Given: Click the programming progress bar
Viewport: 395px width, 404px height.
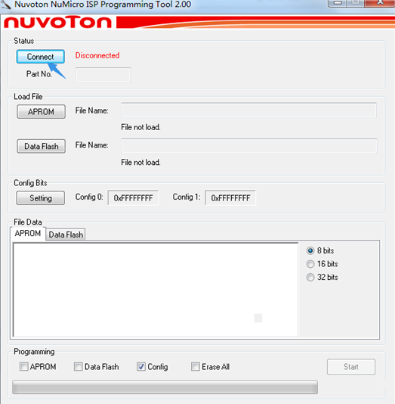Looking at the screenshot, I should (165, 387).
